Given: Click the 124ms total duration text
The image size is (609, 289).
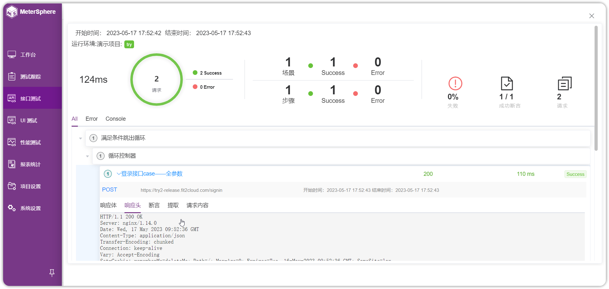Looking at the screenshot, I should tap(94, 80).
